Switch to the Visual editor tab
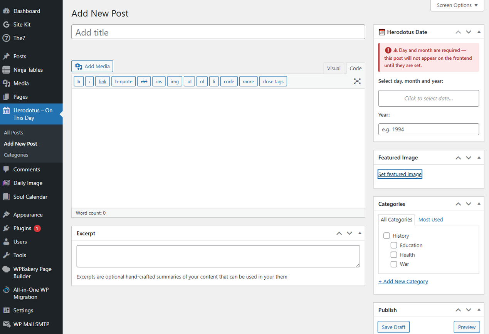 pos(334,68)
